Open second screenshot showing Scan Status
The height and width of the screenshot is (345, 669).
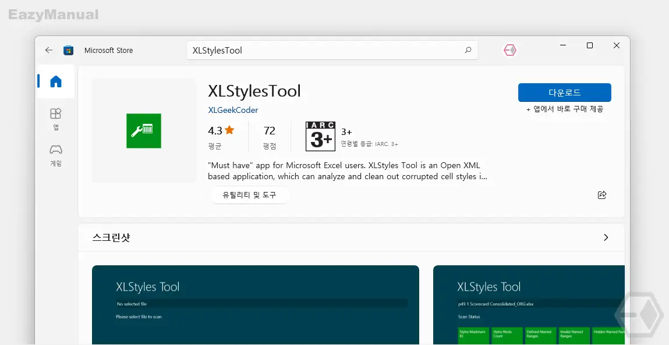[529, 304]
